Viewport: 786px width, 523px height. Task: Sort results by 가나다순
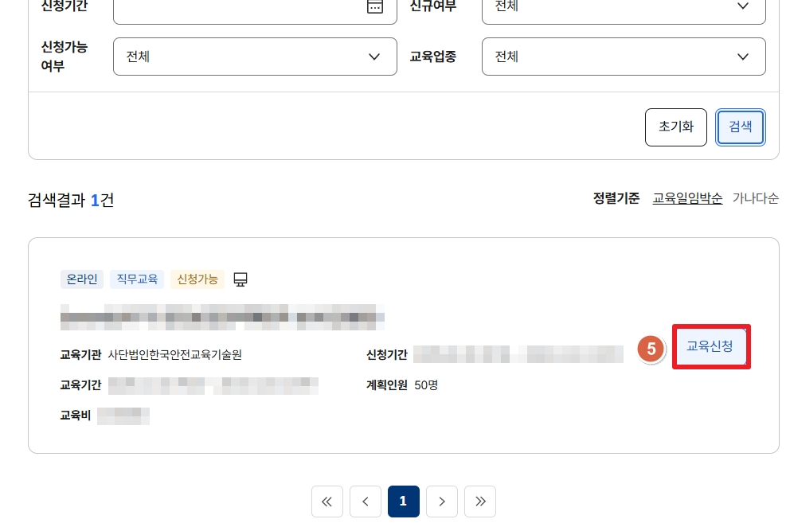755,198
